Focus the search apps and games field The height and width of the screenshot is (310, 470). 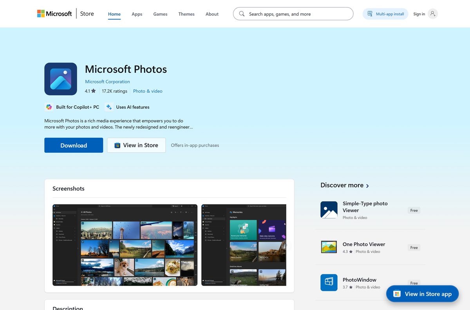[x=293, y=14]
